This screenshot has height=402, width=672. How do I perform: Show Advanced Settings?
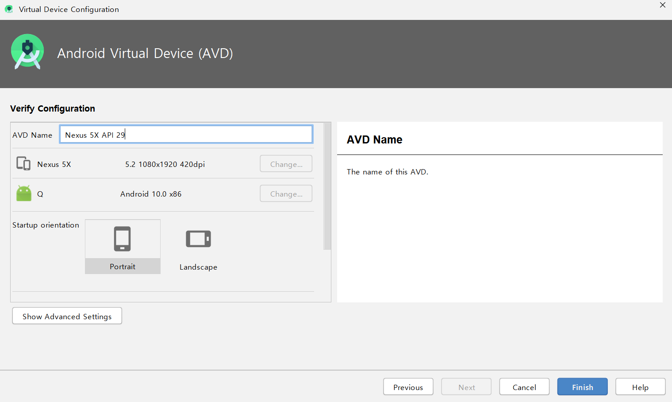67,316
